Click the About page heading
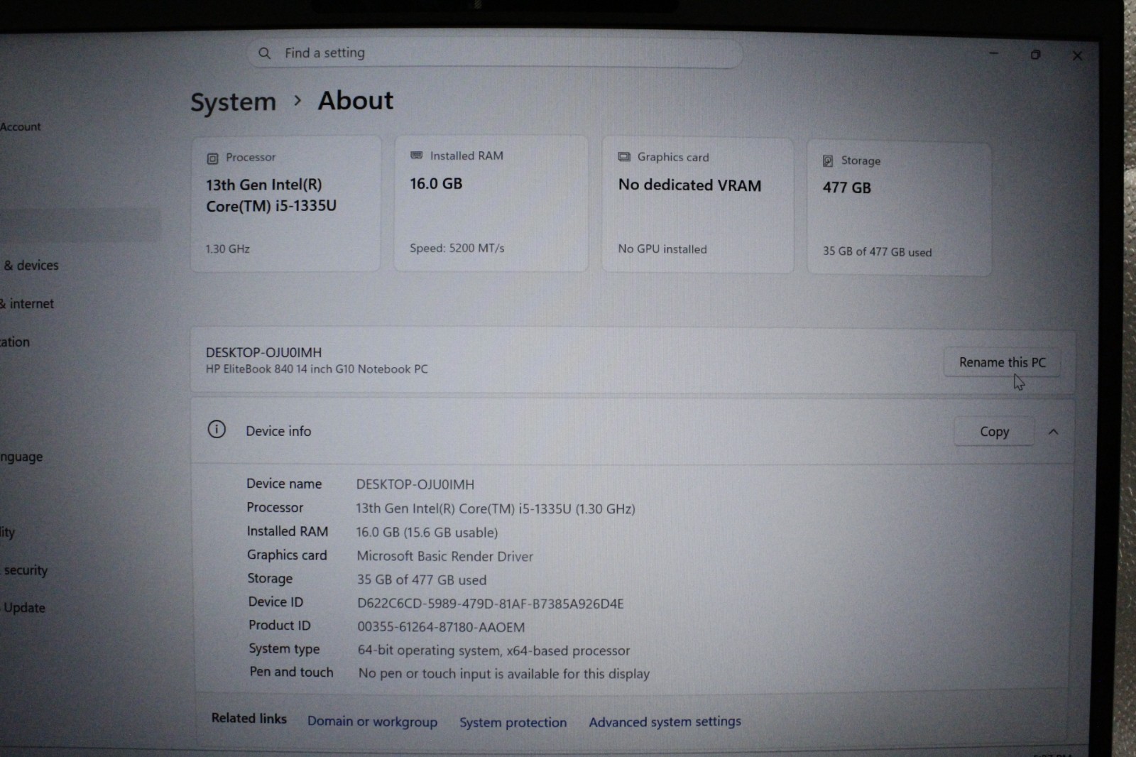1136x757 pixels. (x=355, y=101)
